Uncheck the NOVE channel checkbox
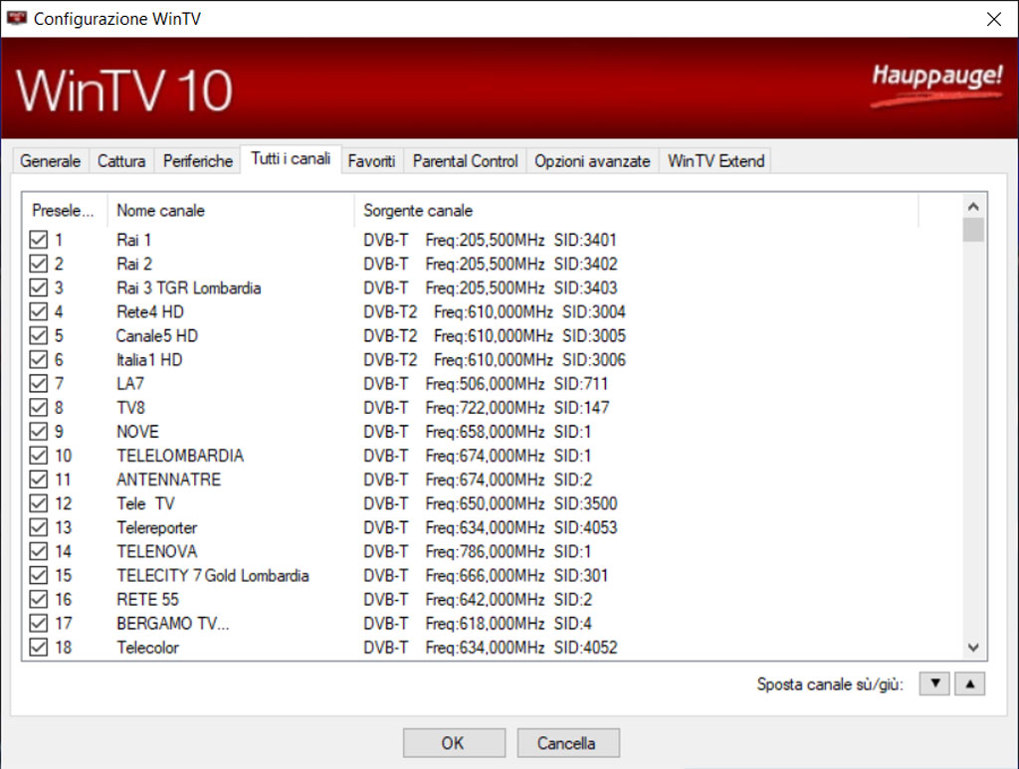Screen dimensions: 1019x769 [39, 432]
